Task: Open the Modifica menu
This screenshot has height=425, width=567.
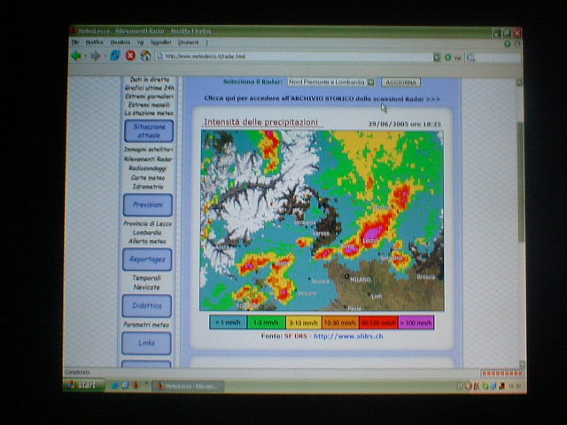Action: click(94, 42)
